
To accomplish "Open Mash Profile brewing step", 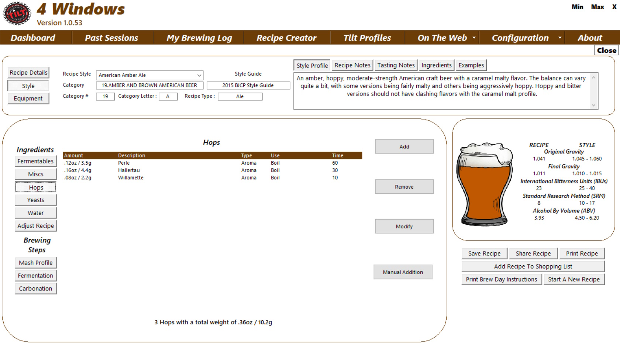I will 35,263.
